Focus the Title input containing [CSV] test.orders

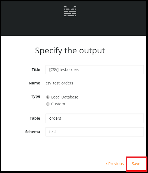click(95, 70)
